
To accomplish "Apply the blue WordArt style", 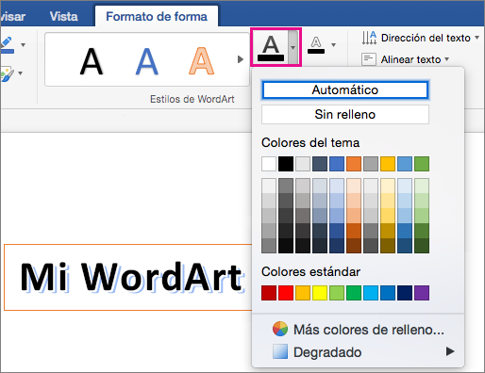I will [147, 61].
